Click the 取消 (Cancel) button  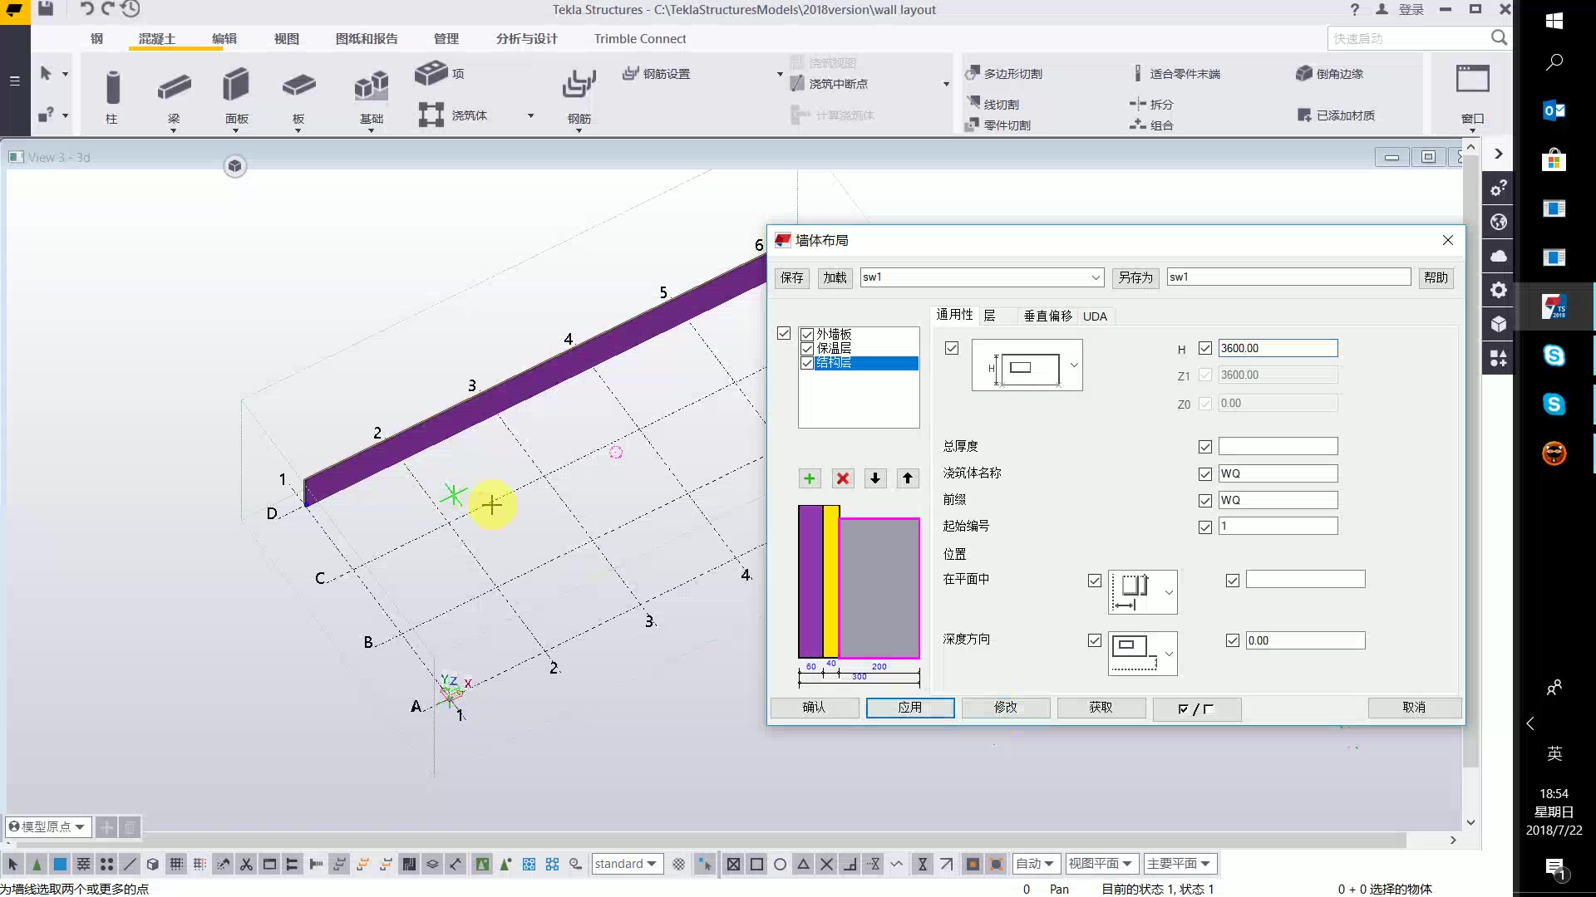pyautogui.click(x=1413, y=708)
